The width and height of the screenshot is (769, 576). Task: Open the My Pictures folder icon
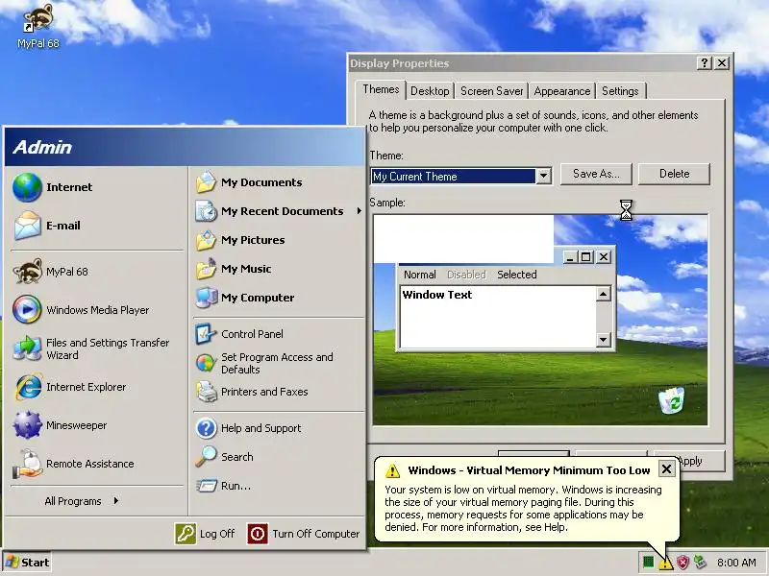206,240
